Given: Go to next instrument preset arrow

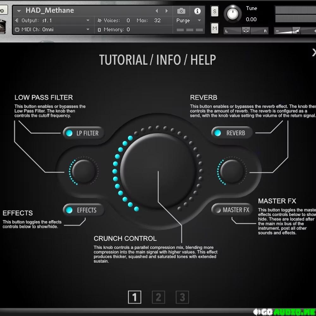Looking at the screenshot, I should (x=167, y=11).
